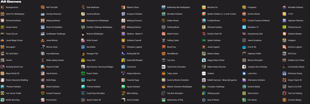Open the Worms Zone game icon
Screen dimensions: 310x104
[43, 47]
